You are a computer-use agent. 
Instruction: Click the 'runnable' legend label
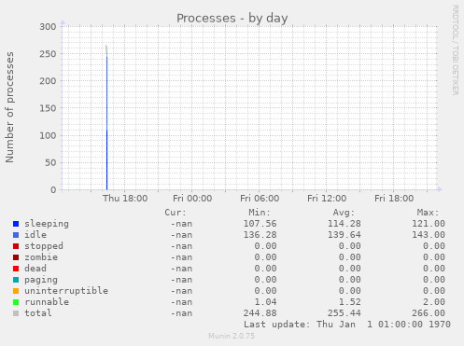tap(47, 302)
